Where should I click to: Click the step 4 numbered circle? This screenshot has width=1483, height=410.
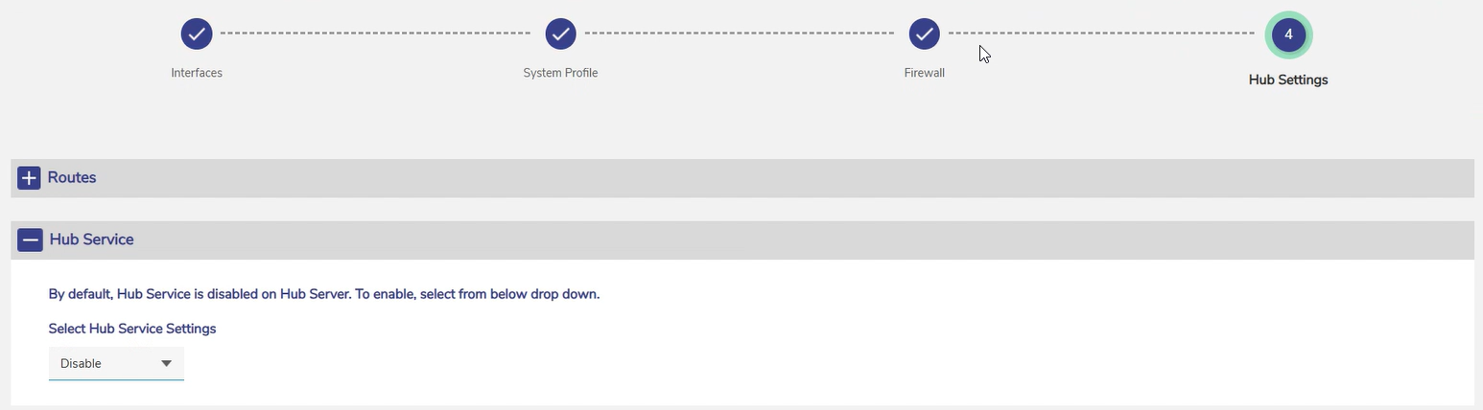pos(1288,34)
